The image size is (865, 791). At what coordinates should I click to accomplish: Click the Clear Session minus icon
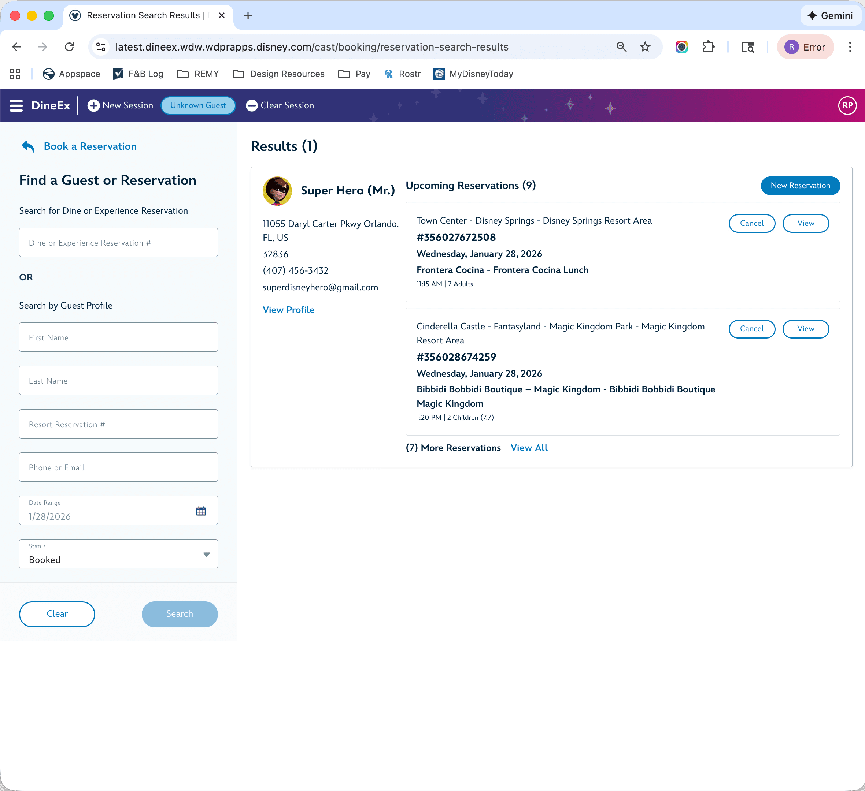pos(251,105)
